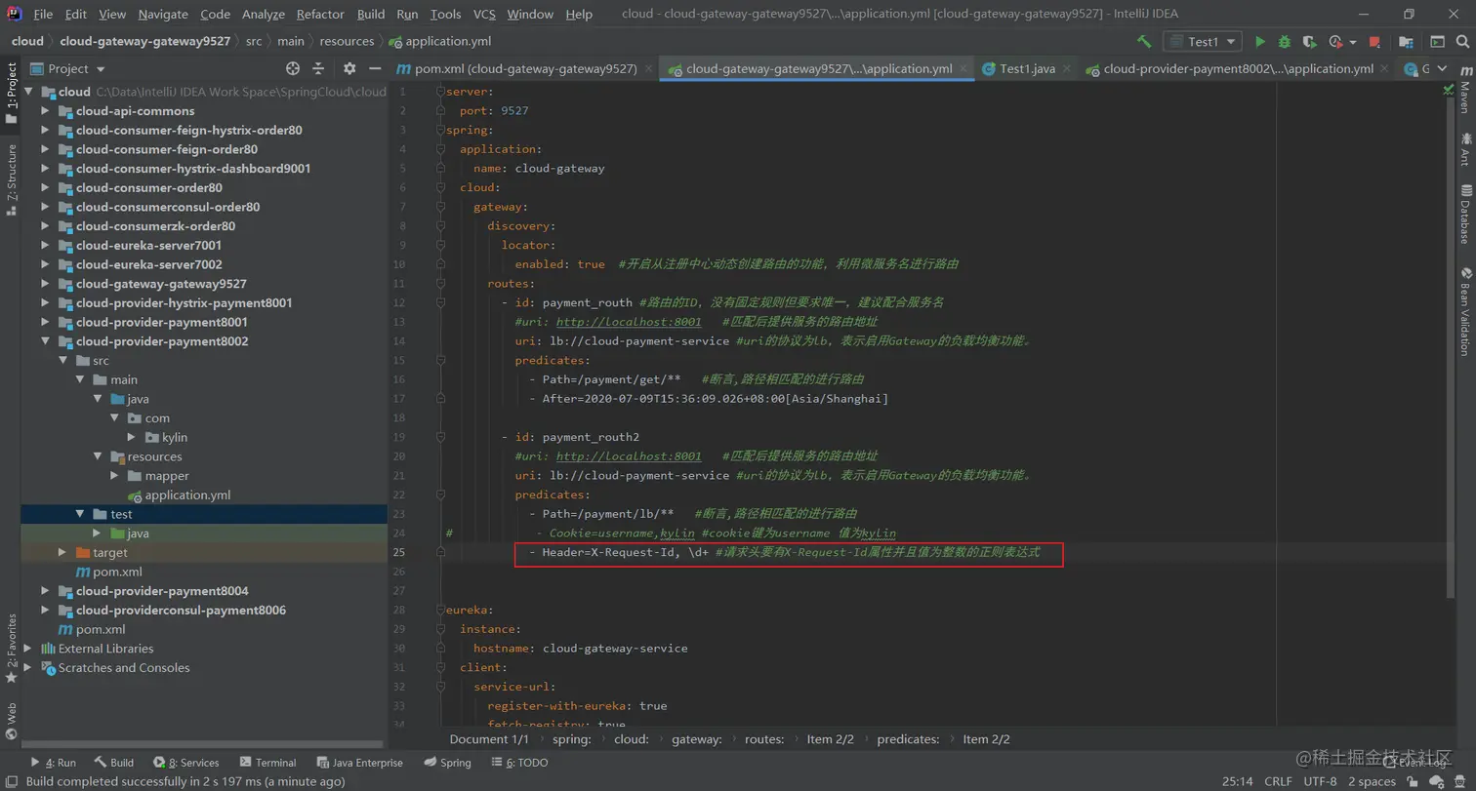This screenshot has width=1476, height=791.
Task: Open the Bean Validation tool window
Action: click(1465, 310)
